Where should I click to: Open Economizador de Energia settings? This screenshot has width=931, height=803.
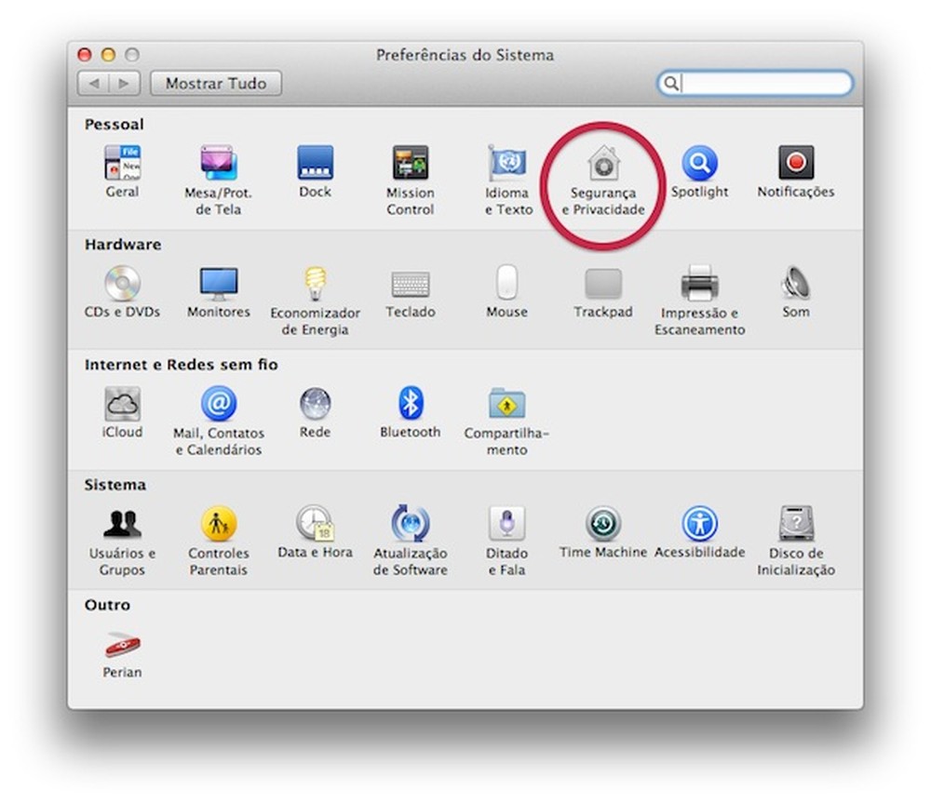pos(315,284)
